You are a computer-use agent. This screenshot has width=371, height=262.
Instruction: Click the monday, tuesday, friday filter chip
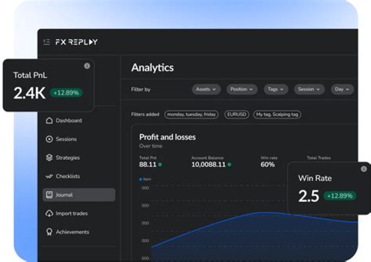point(191,115)
